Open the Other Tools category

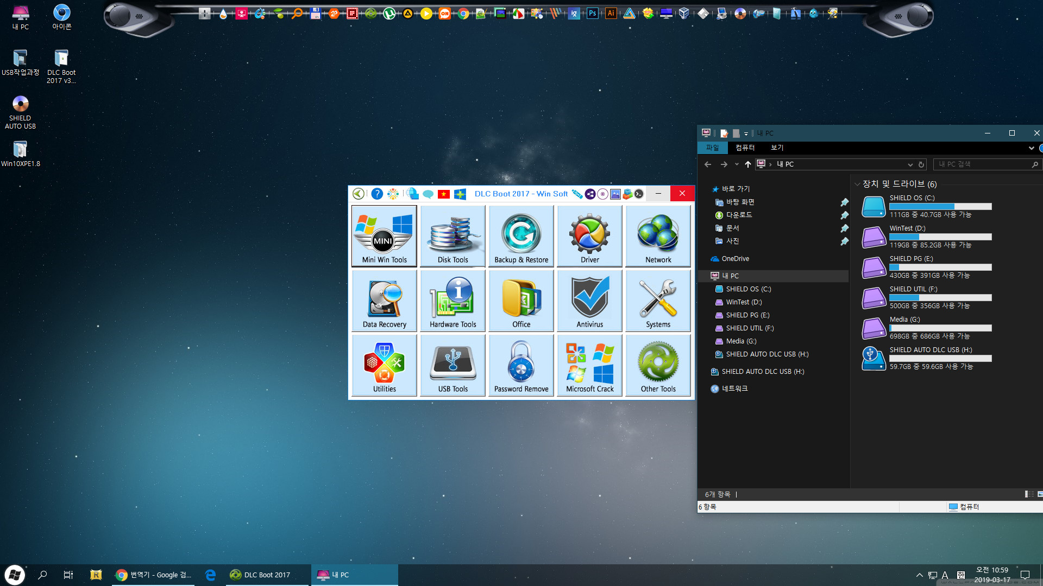point(658,365)
